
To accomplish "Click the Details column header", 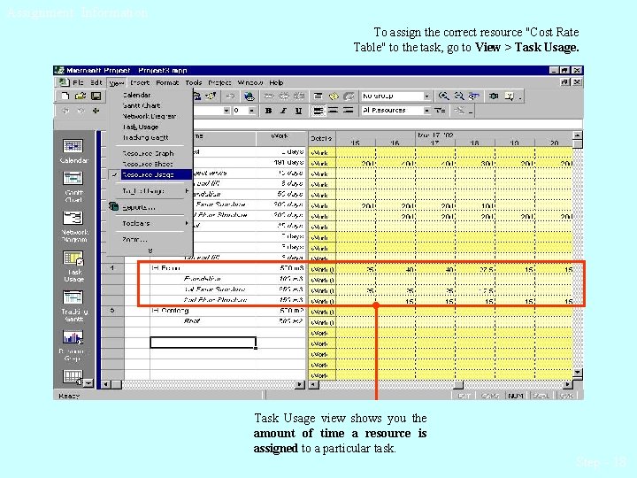I will pyautogui.click(x=322, y=139).
